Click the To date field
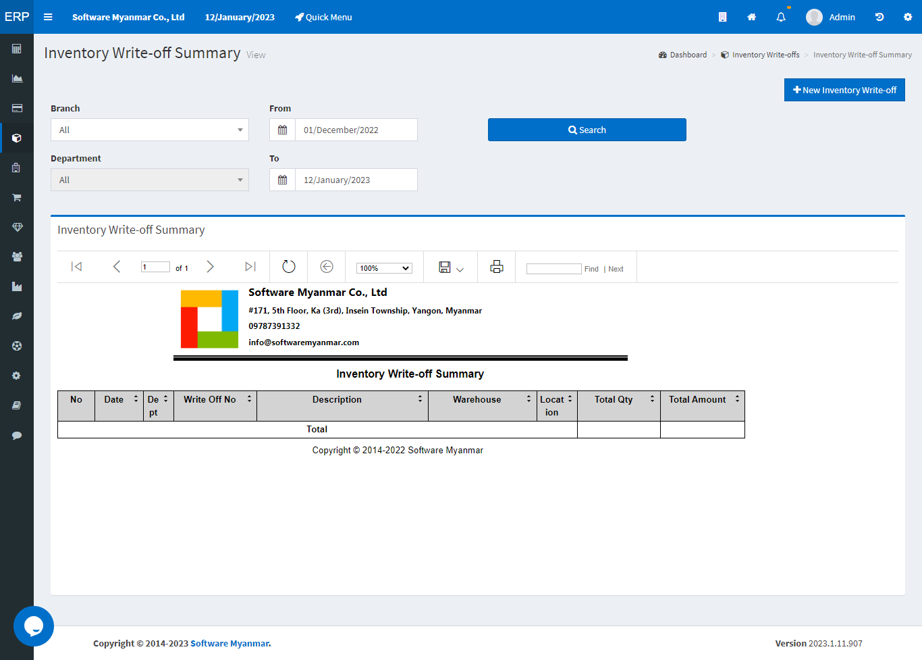922x660 pixels. tap(356, 180)
